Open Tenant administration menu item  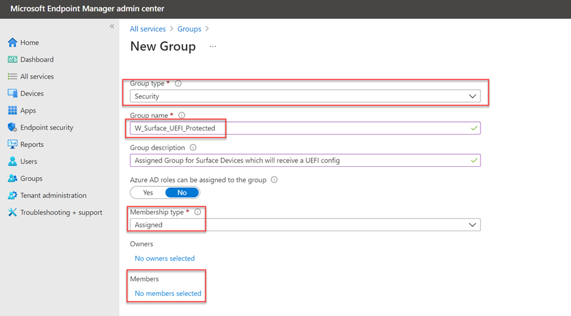[53, 195]
